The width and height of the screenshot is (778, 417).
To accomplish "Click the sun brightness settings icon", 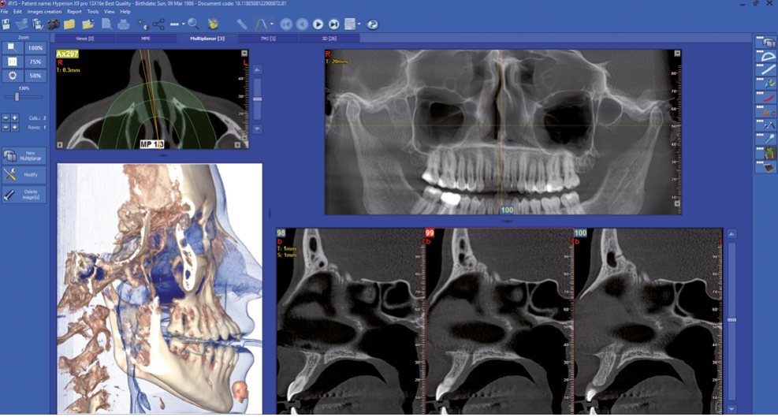I will coord(13,76).
